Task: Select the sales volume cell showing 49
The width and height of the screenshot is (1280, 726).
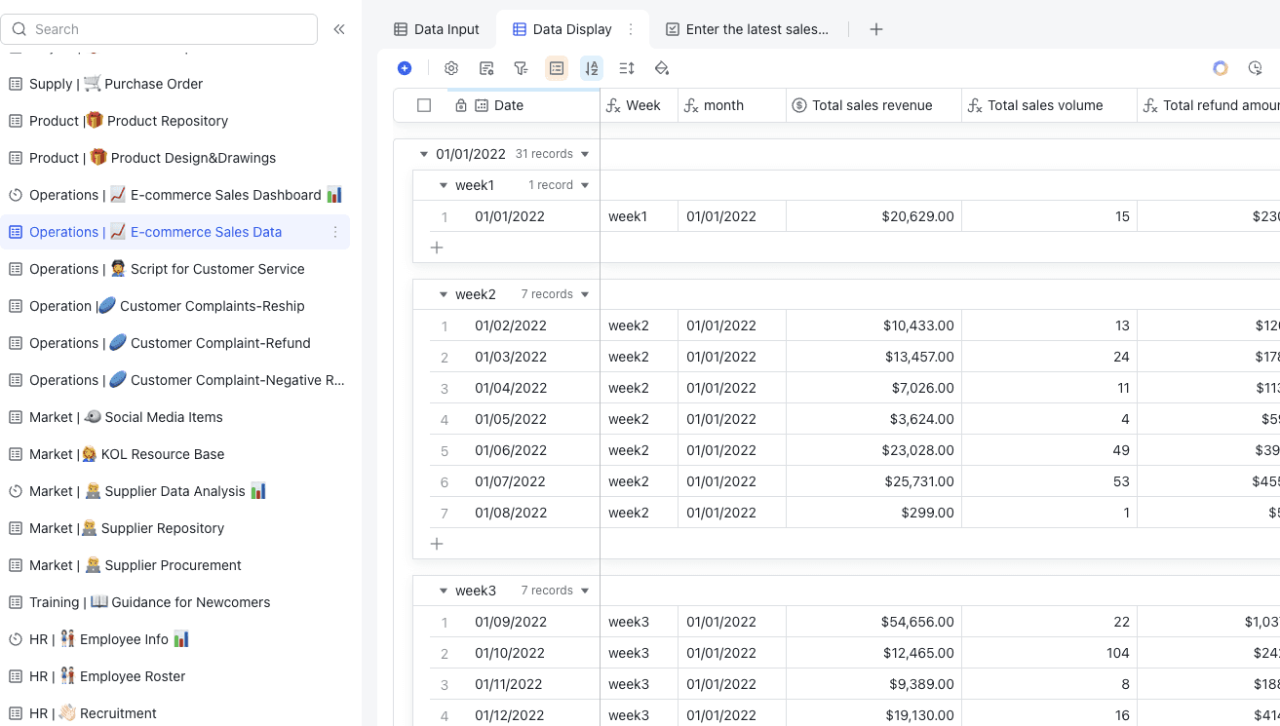Action: (x=1049, y=450)
